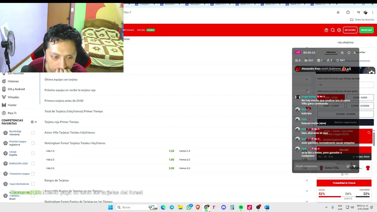This screenshot has width=377, height=212.
Task: Tick the Champions League checkbox
Action: click(x=33, y=174)
